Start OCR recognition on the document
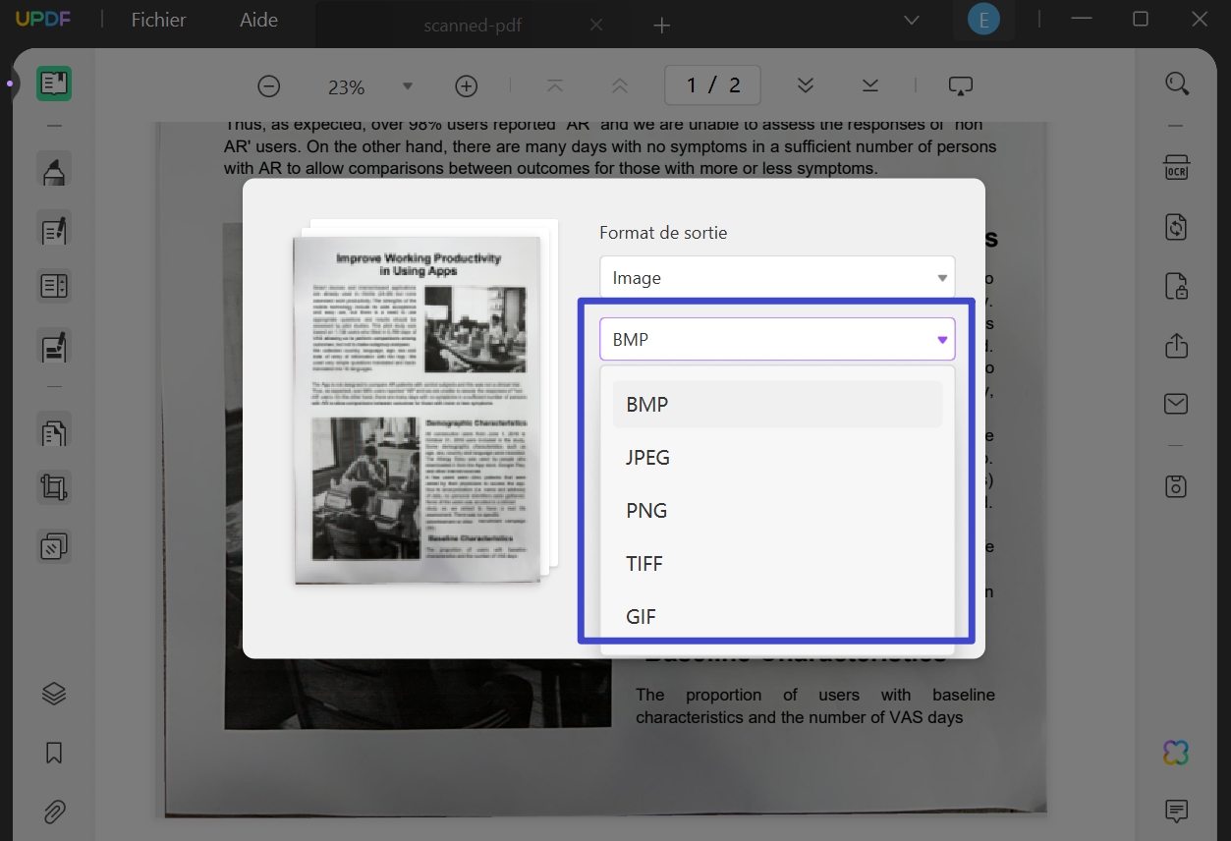 tap(1176, 167)
